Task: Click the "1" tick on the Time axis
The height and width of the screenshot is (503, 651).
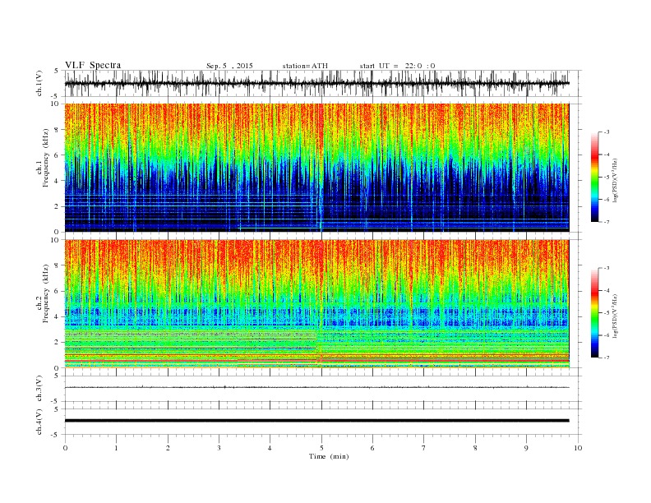Action: 116,448
